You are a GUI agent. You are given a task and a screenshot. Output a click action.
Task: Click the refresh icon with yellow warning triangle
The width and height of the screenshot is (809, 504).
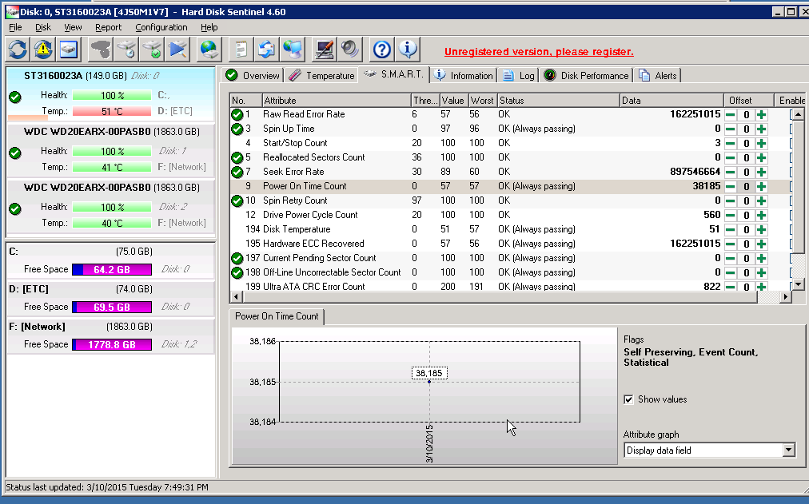pos(43,50)
